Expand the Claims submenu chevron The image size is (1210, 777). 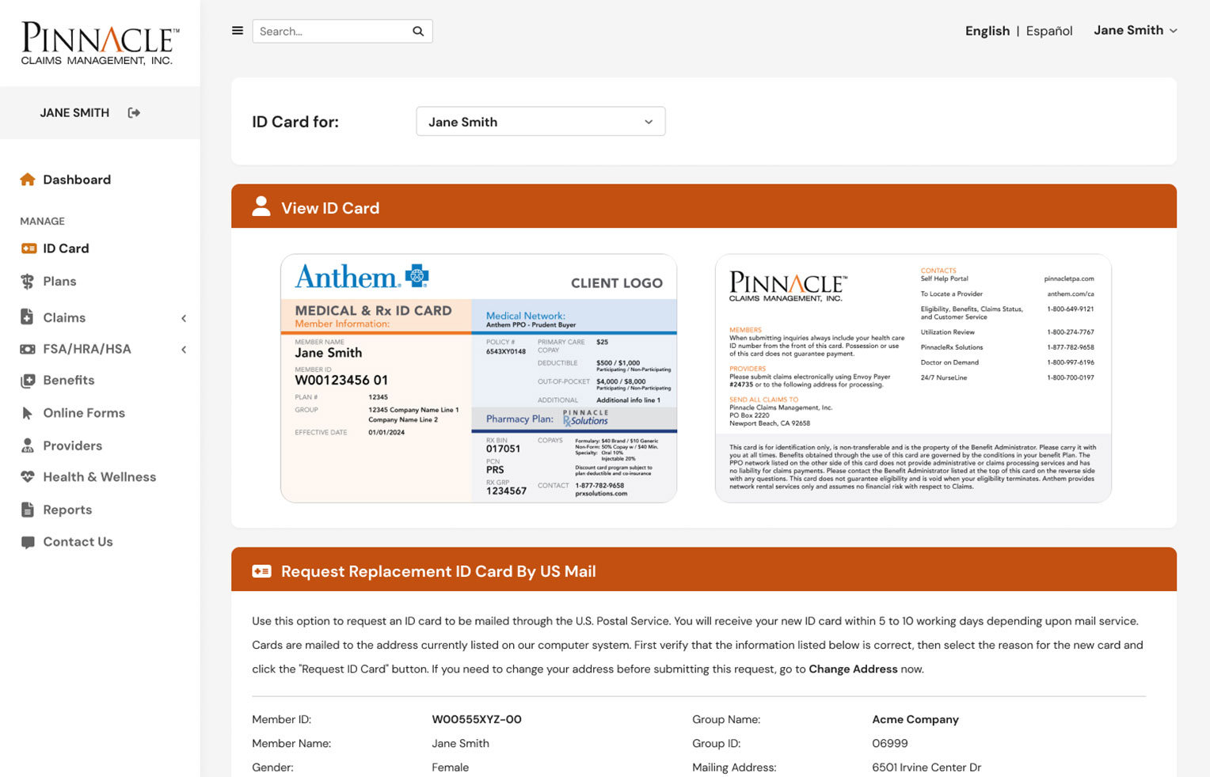coord(184,318)
